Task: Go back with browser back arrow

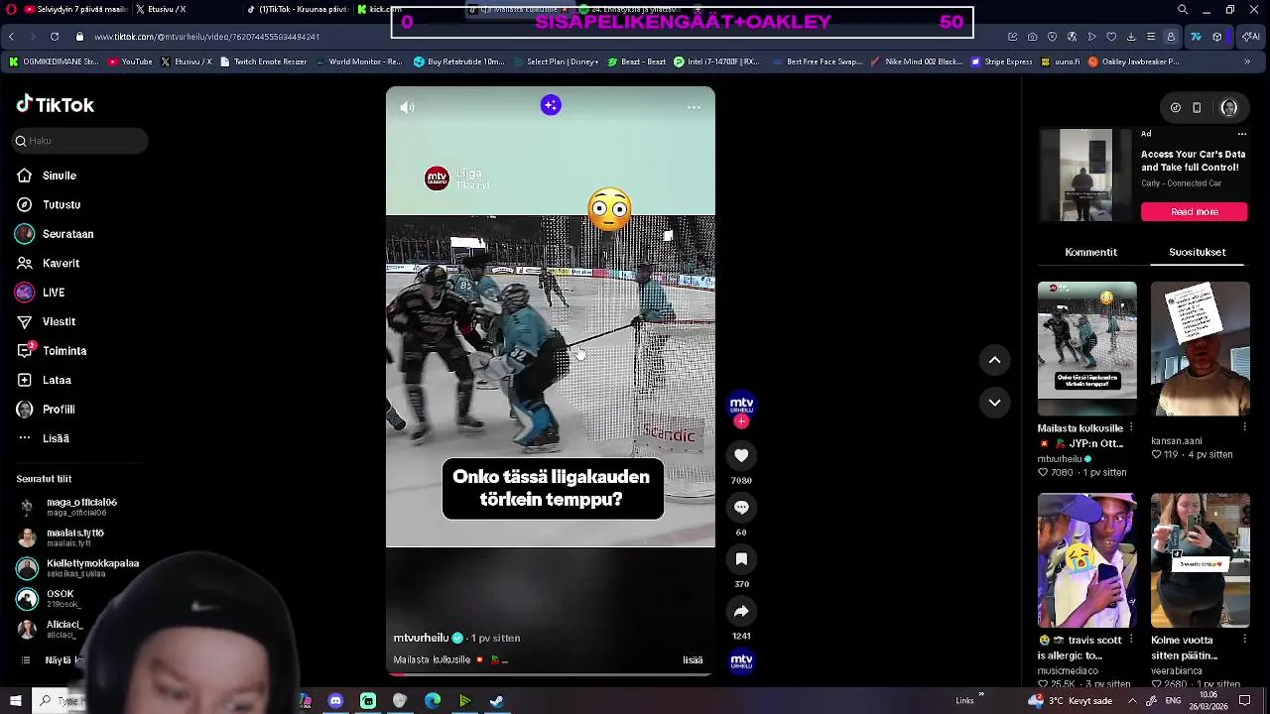Action: (x=11, y=37)
